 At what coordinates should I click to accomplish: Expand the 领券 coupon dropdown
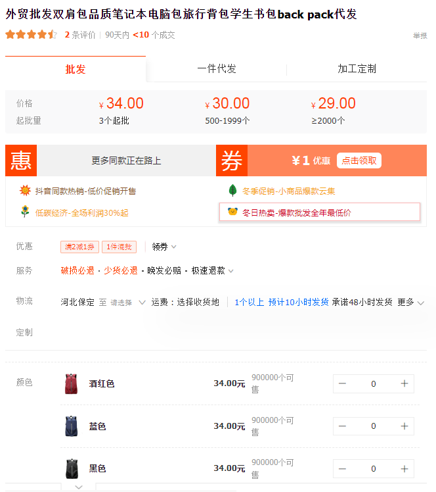tap(164, 247)
